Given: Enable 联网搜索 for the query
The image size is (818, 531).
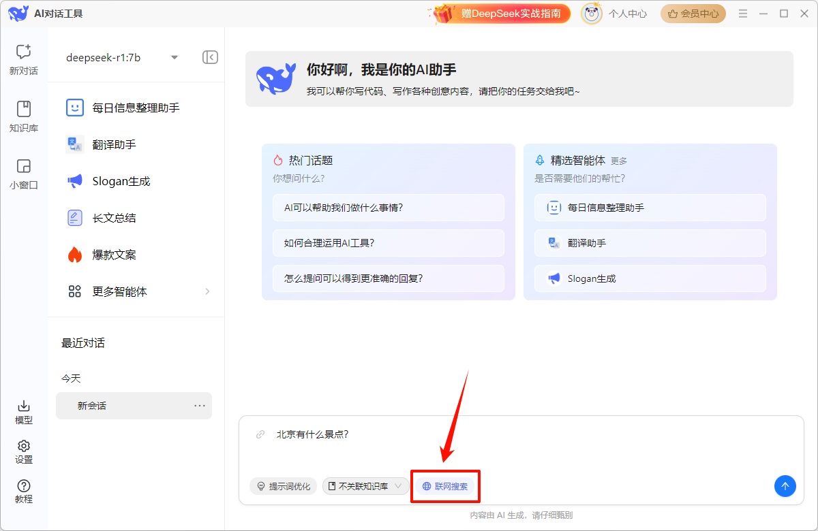Looking at the screenshot, I should point(445,486).
